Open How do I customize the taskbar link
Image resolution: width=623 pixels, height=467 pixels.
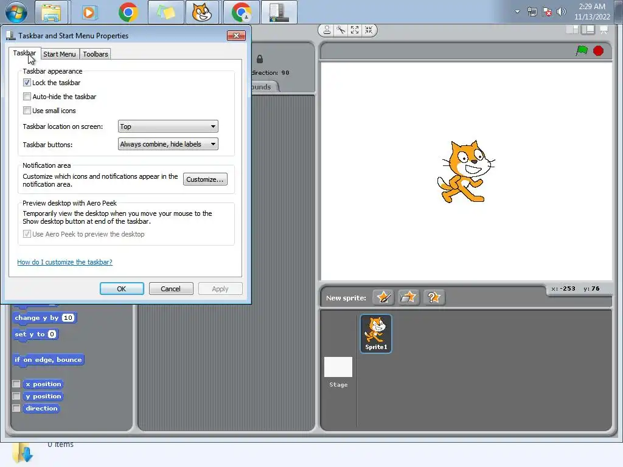pos(64,262)
